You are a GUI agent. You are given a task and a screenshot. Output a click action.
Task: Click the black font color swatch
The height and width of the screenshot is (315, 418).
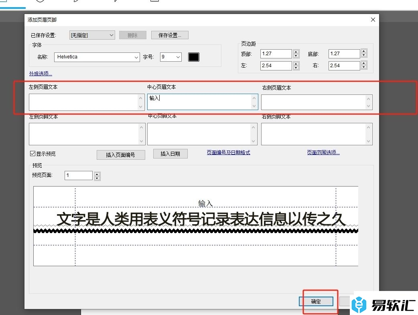(193, 57)
